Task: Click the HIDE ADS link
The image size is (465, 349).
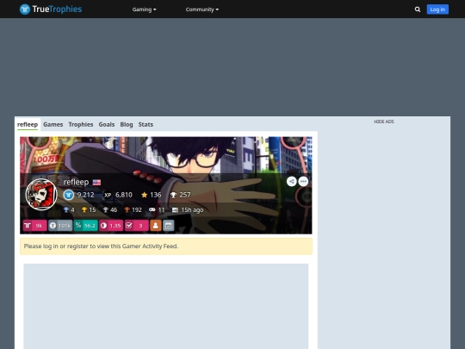Action: [384, 122]
